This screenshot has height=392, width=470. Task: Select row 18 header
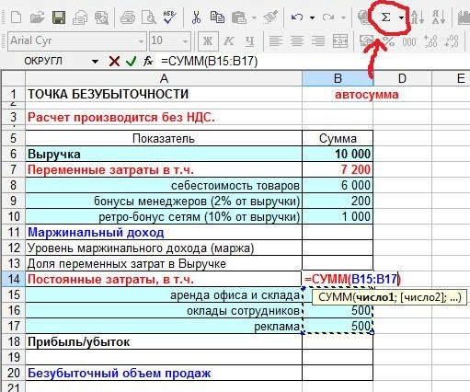click(14, 341)
